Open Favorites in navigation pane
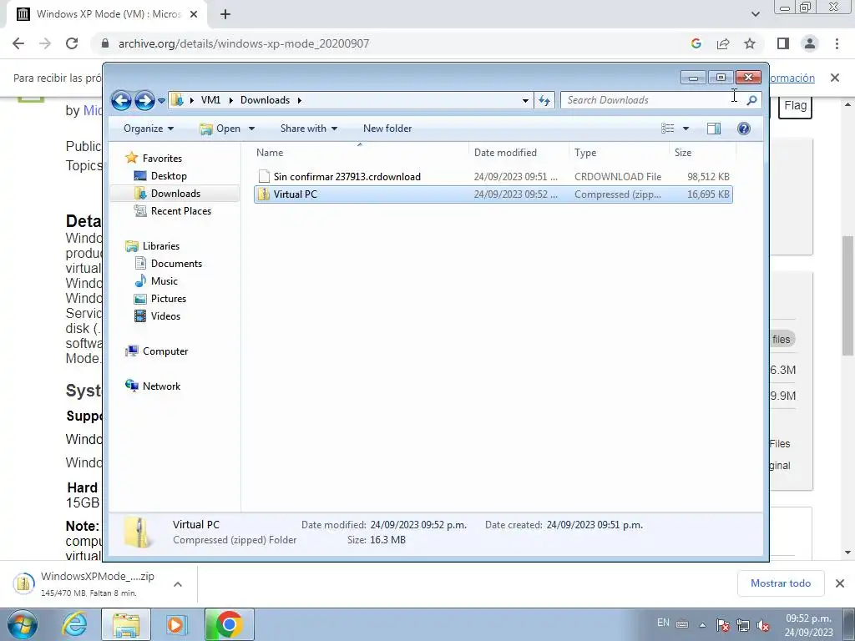 tap(162, 159)
